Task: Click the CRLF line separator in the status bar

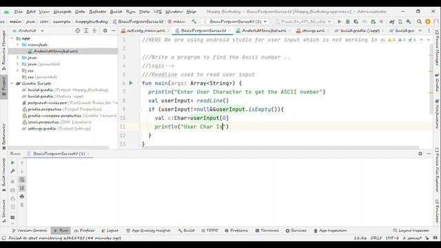Action: (x=376, y=238)
